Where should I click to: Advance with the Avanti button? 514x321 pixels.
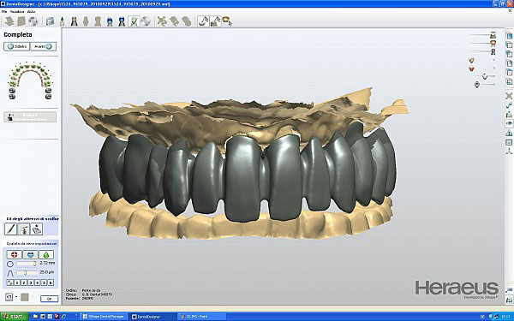(44, 46)
